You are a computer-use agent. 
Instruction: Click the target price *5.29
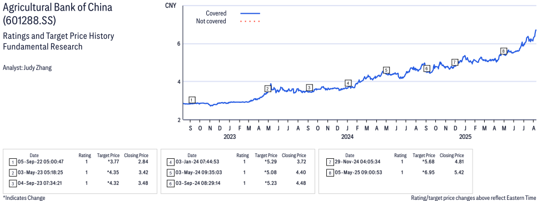coord(271,162)
